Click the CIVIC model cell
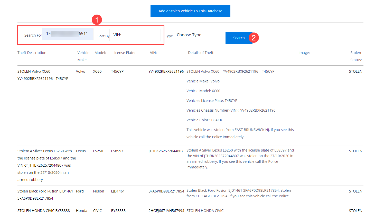The width and height of the screenshot is (375, 215). click(97, 211)
